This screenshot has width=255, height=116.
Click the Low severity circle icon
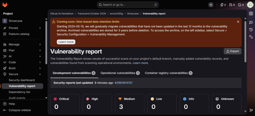pyautogui.click(x=152, y=99)
